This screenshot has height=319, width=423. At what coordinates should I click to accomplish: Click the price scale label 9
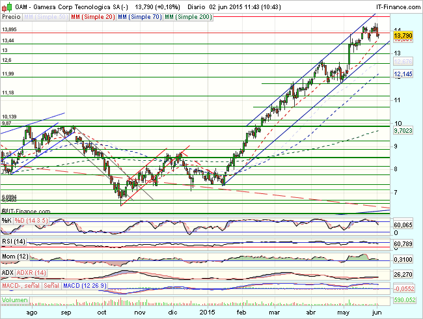pyautogui.click(x=396, y=146)
